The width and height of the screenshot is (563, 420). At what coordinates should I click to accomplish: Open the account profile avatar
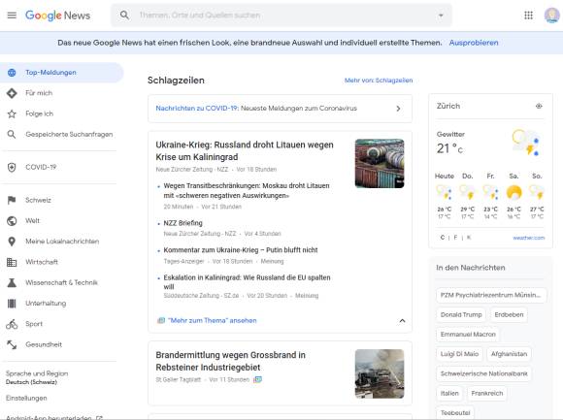552,16
